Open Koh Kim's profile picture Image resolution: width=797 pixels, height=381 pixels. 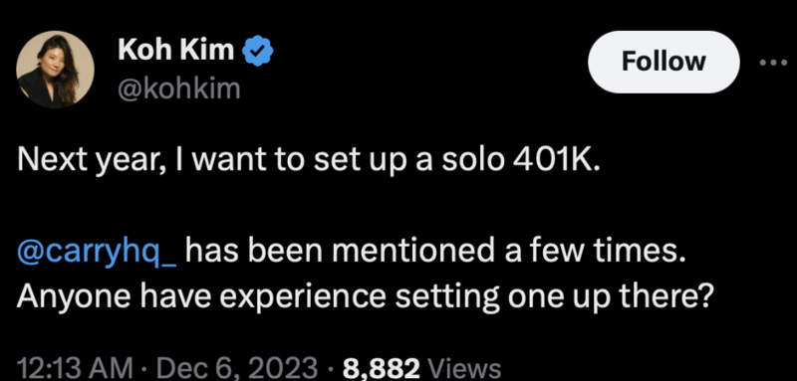pos(56,69)
